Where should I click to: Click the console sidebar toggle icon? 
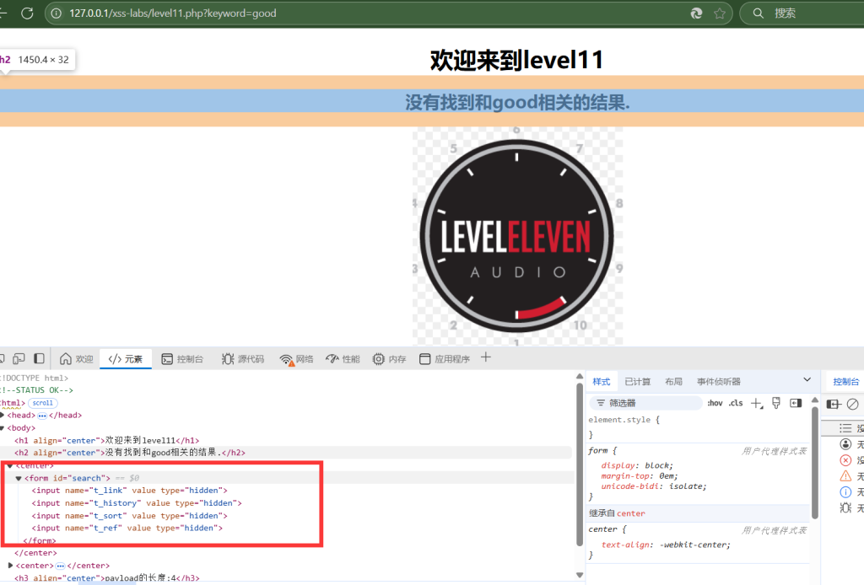tap(834, 405)
